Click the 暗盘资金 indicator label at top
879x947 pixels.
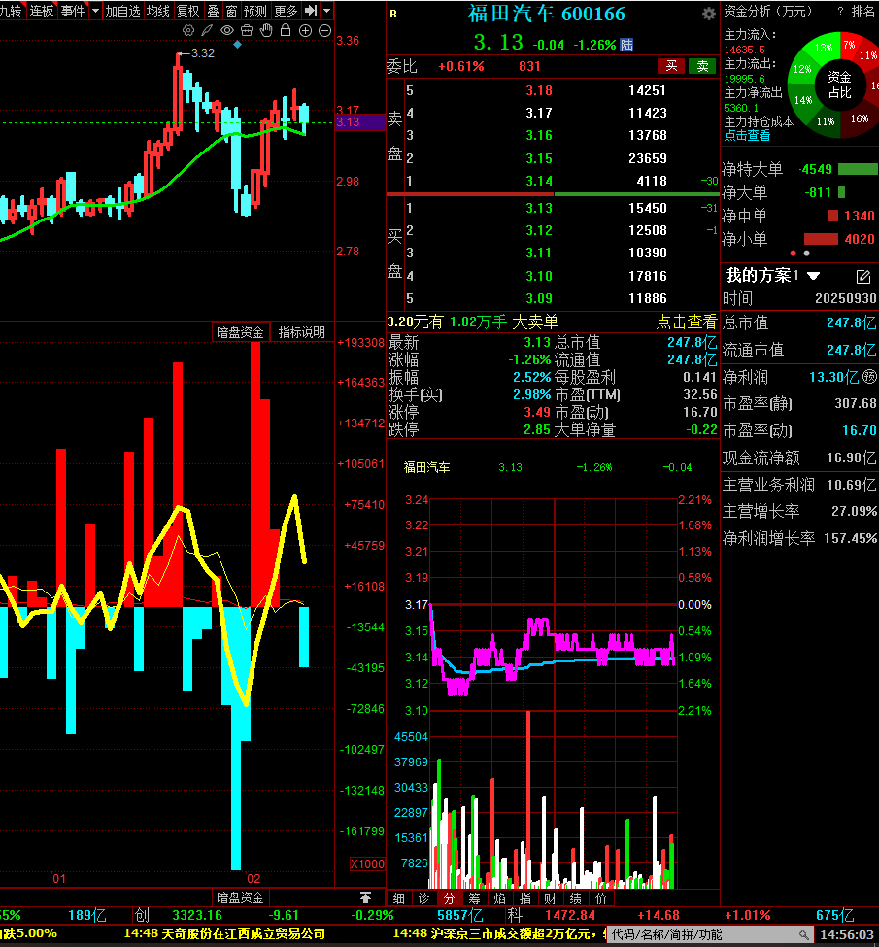[240, 332]
